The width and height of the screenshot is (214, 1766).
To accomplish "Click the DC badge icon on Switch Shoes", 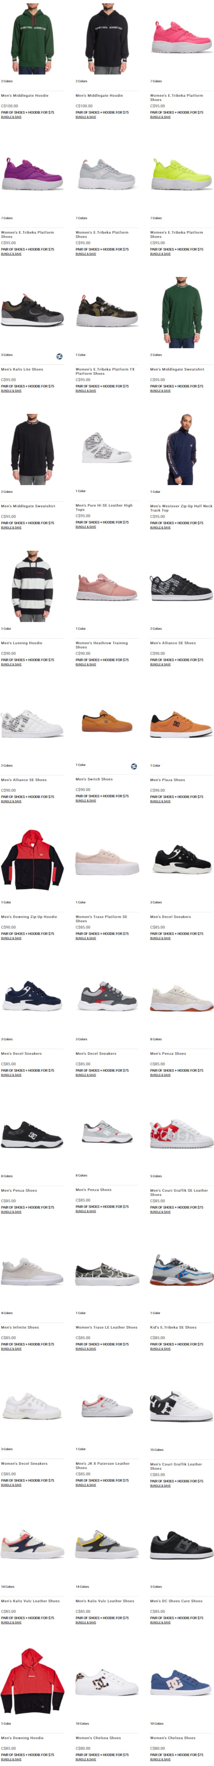I will [x=134, y=766].
